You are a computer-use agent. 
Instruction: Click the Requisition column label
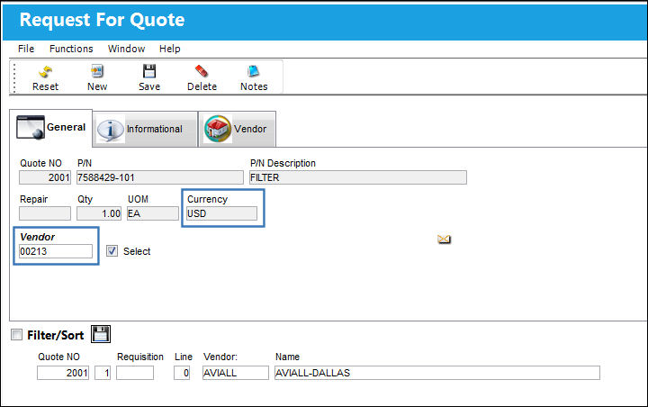140,357
